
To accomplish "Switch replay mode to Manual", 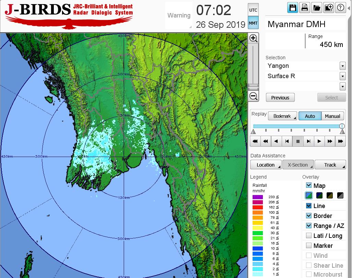I will [x=332, y=116].
